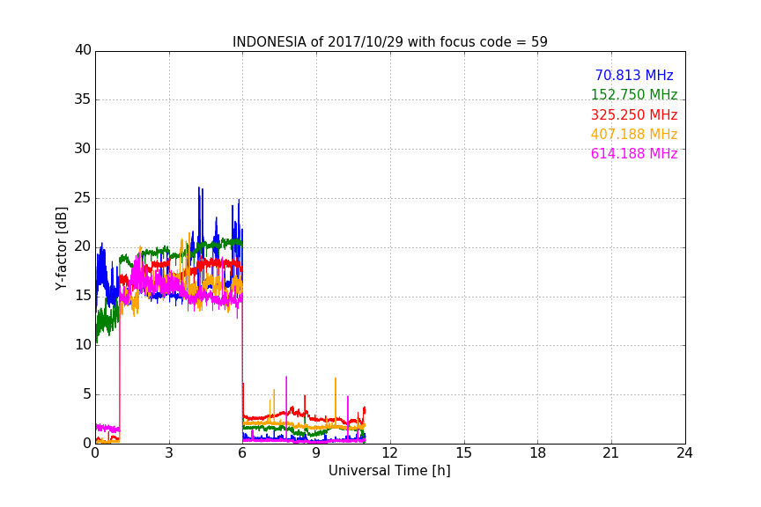761x507 pixels.
Task: Click the x-axis tick label 21
Action: tap(611, 453)
